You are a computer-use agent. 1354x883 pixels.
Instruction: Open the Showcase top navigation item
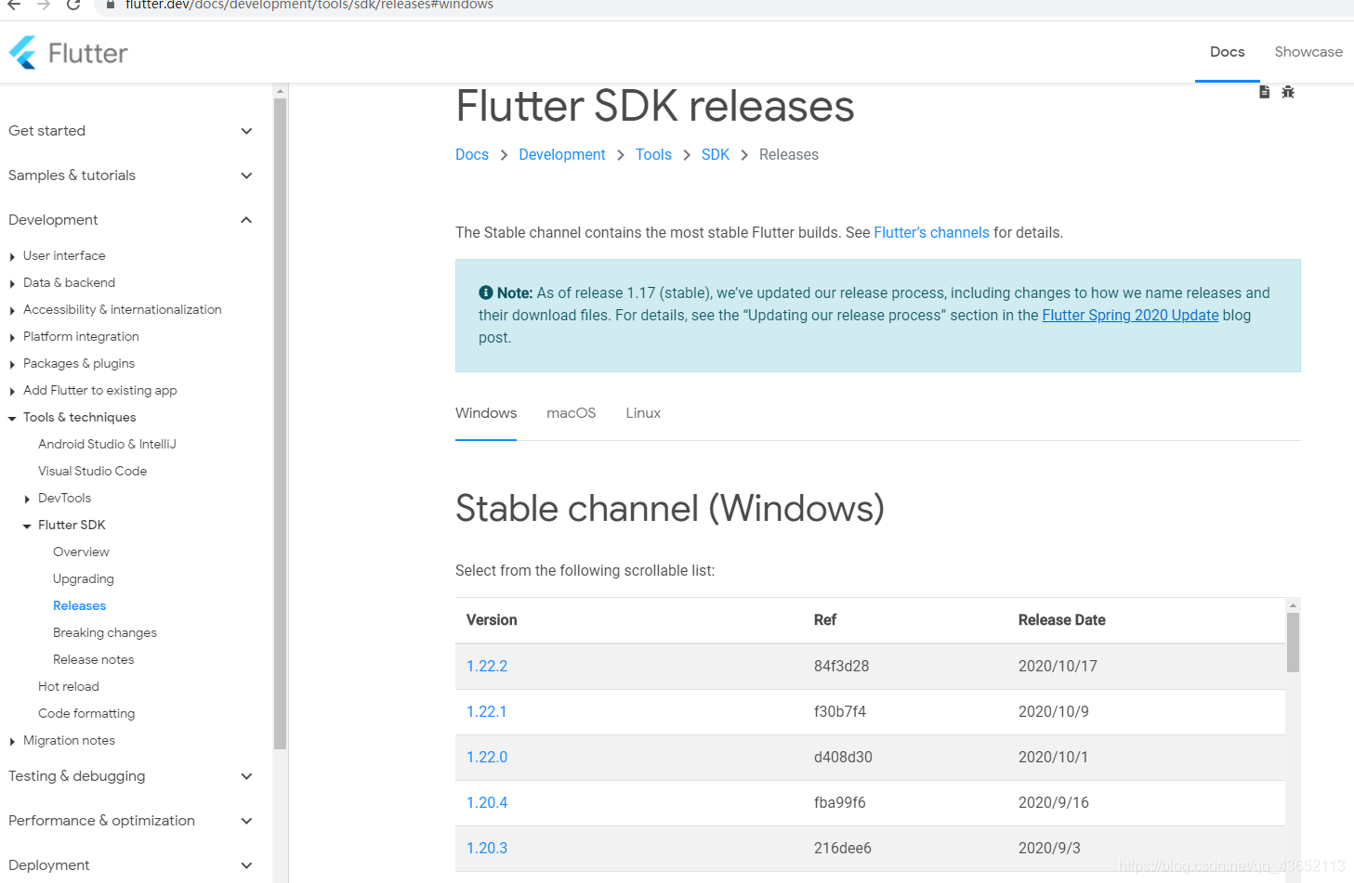pos(1308,52)
